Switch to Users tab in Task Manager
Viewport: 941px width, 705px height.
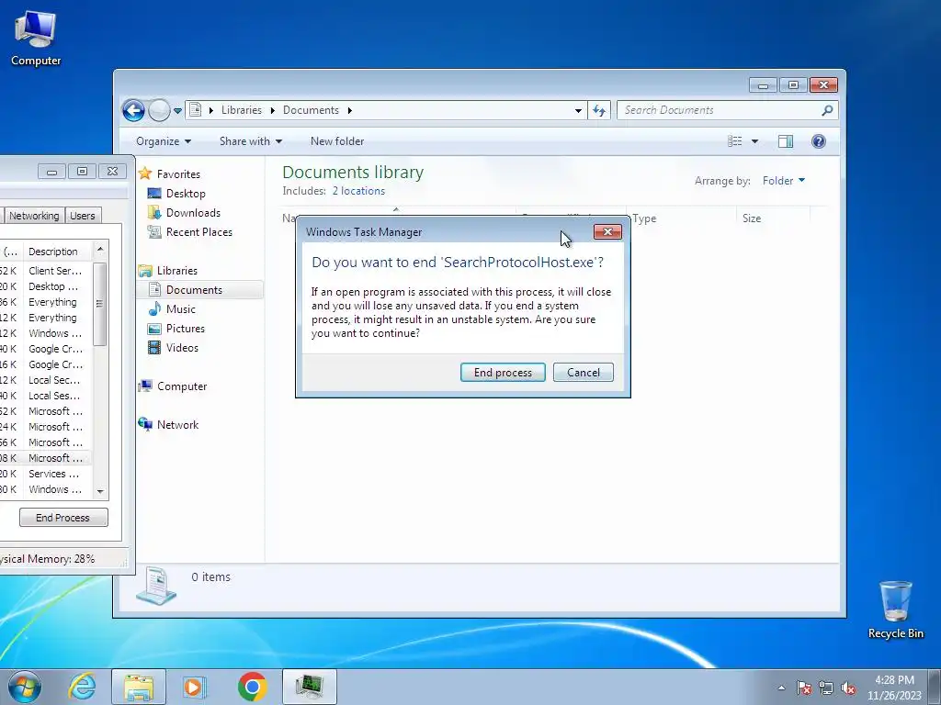point(82,215)
